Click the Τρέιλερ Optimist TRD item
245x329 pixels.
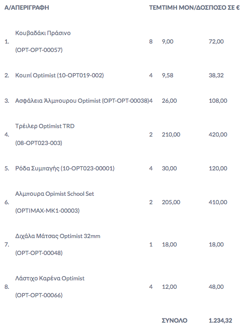(x=45, y=126)
